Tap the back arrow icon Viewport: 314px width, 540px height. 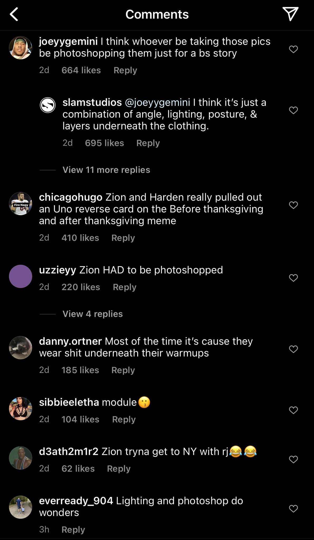pos(14,14)
